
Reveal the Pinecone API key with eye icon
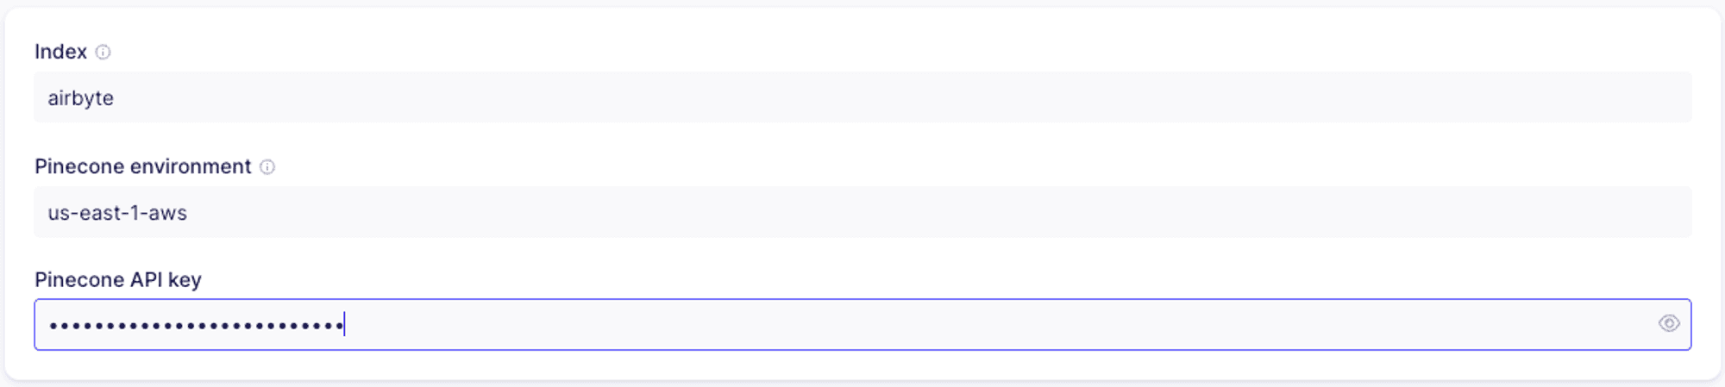click(1669, 323)
